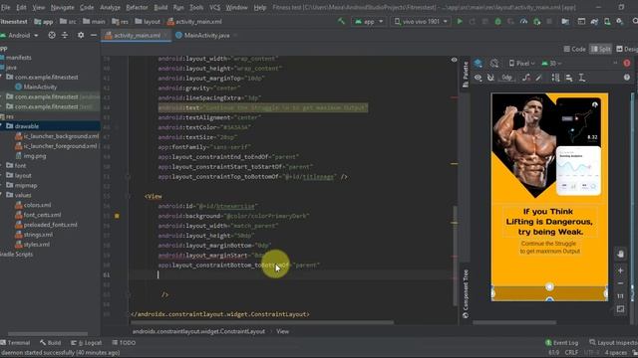The image size is (638, 358).
Task: Click the Build tool window button
Action: (x=50, y=343)
